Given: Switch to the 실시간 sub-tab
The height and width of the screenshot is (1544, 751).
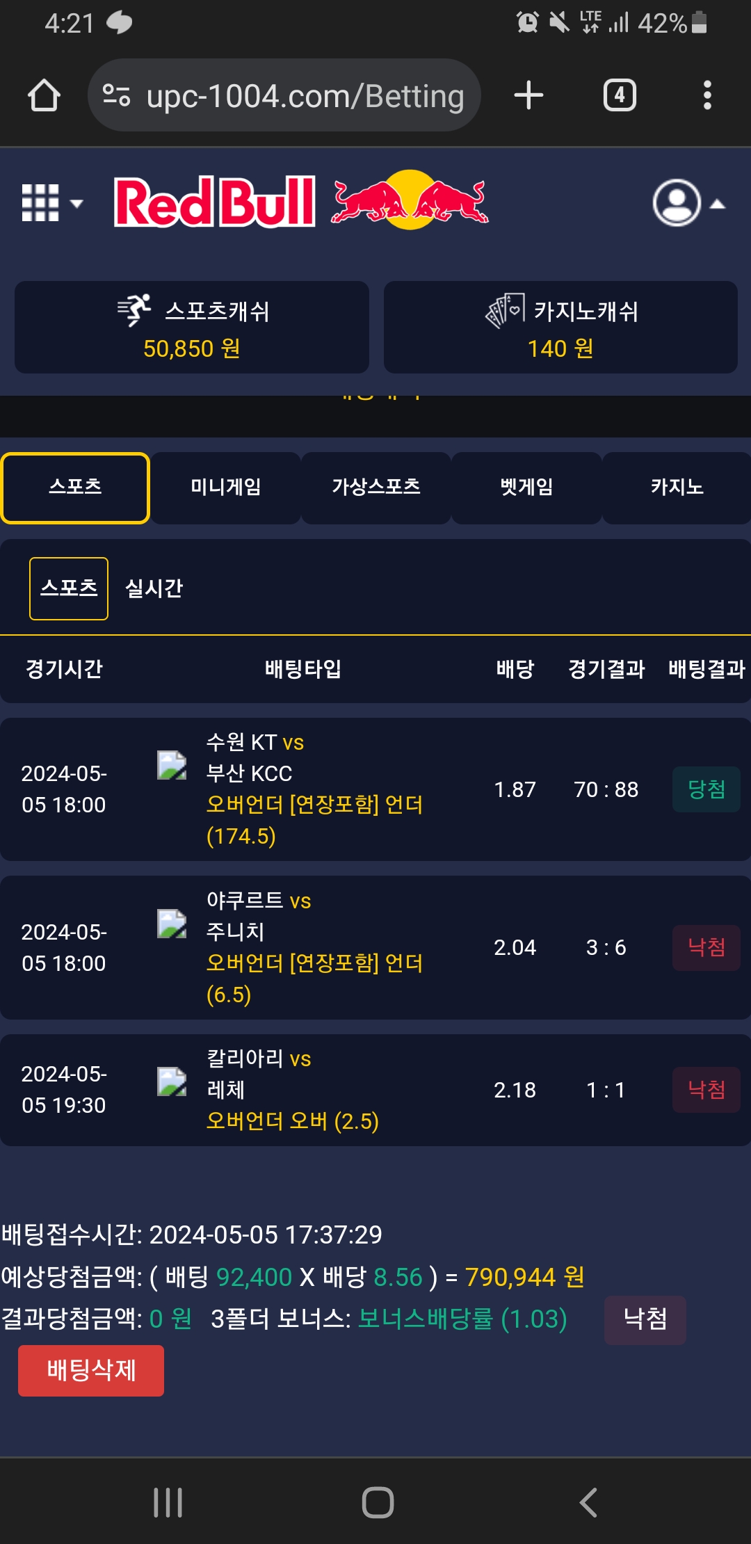Looking at the screenshot, I should click(x=154, y=588).
